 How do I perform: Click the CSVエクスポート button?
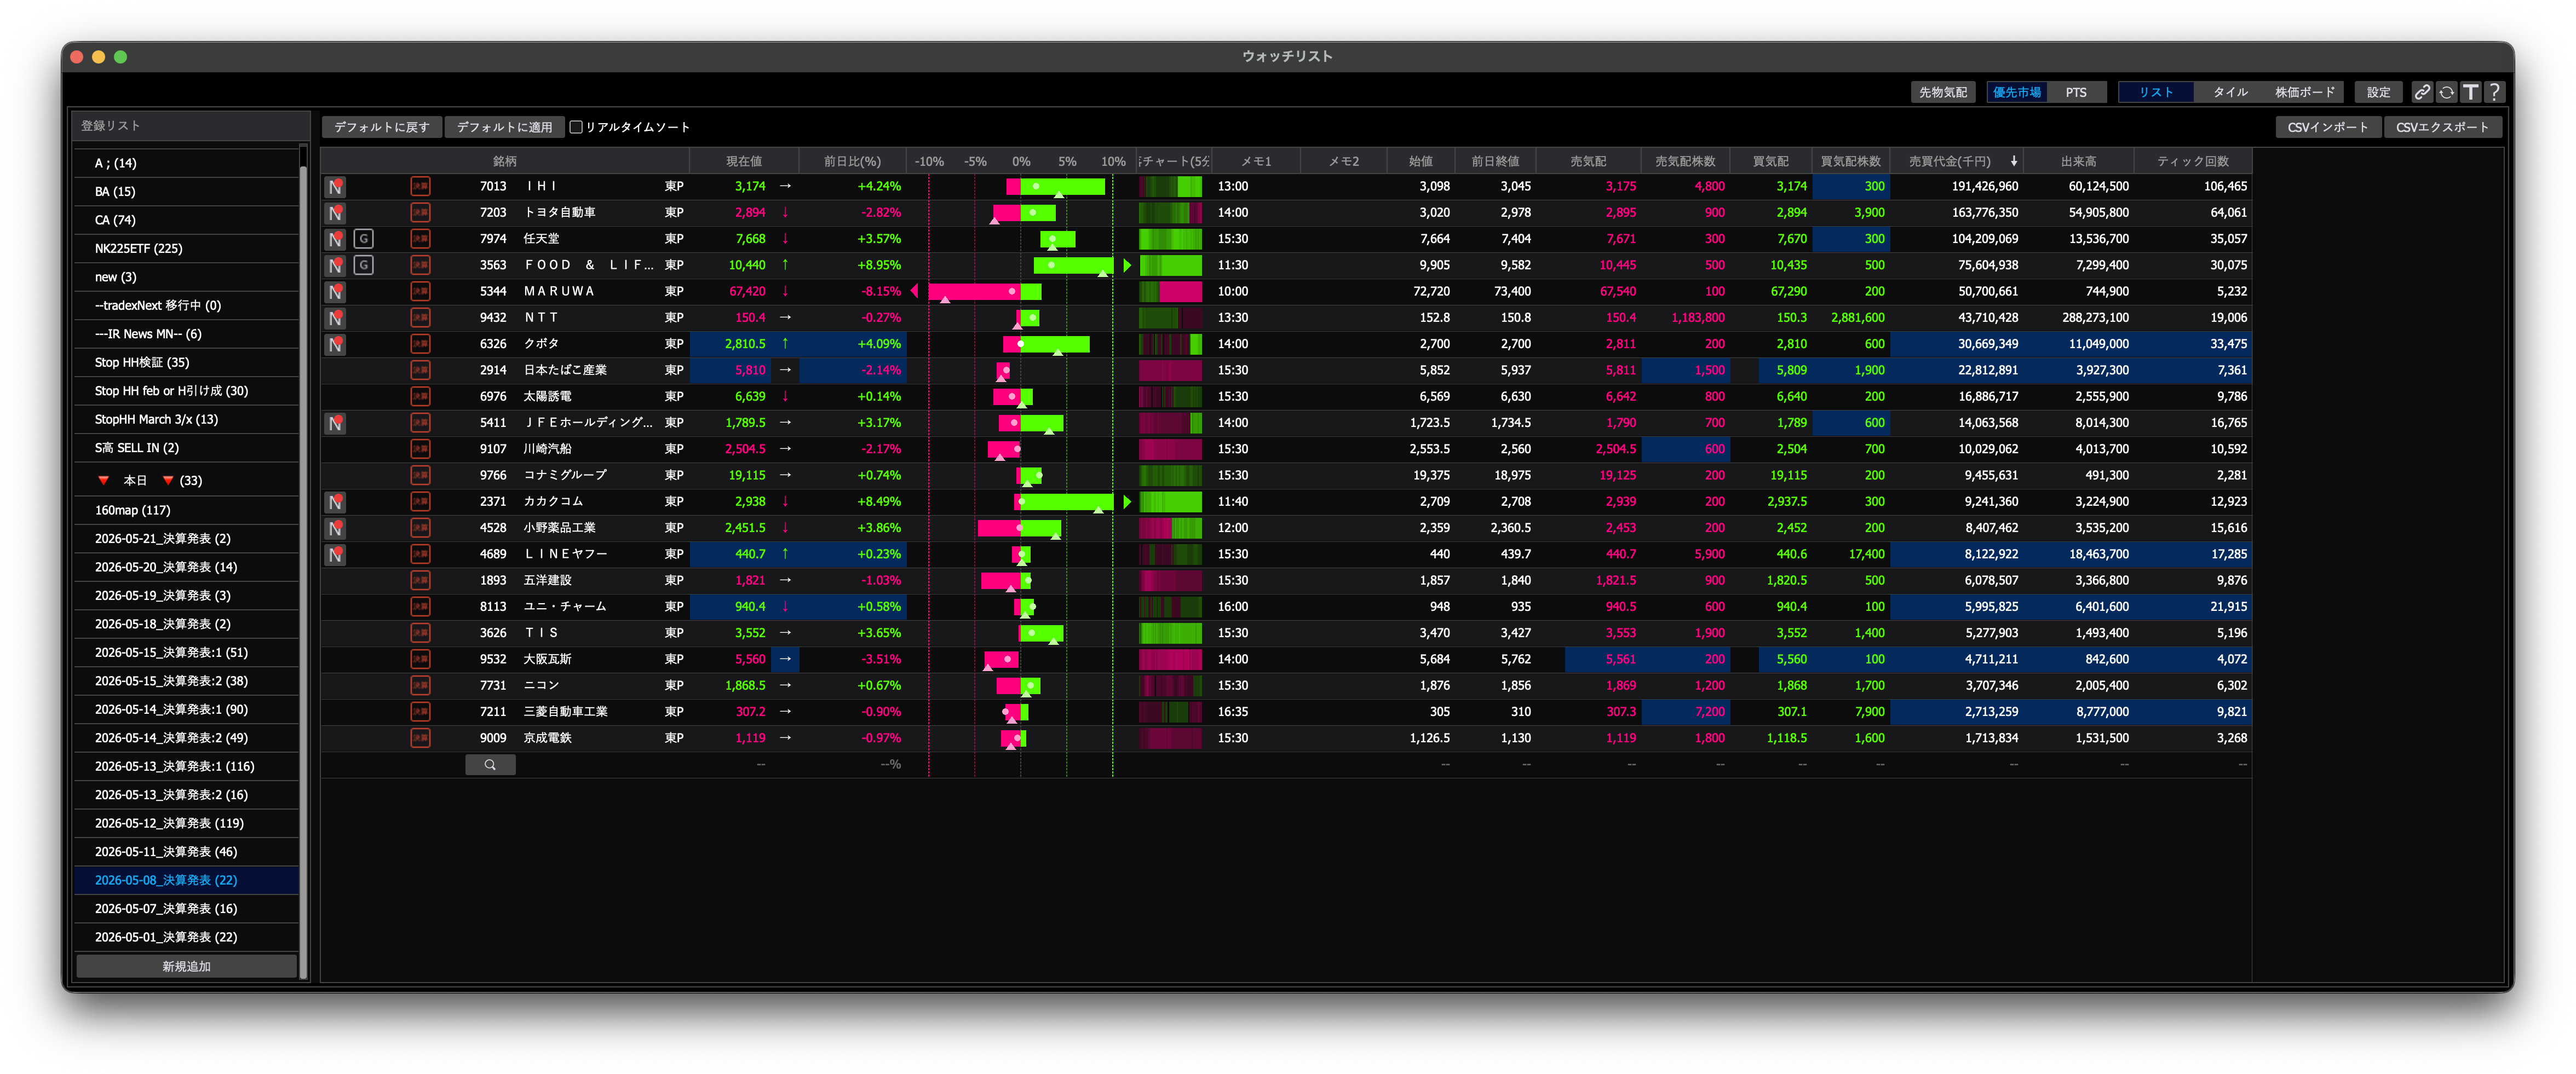click(2442, 127)
